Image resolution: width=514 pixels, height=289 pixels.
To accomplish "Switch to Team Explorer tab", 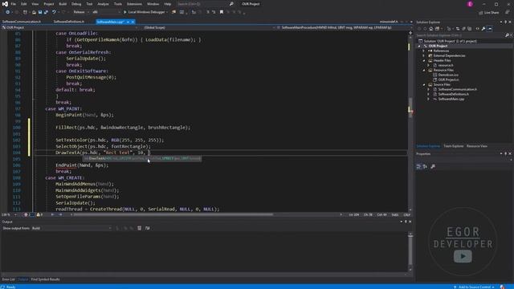I will (453, 146).
